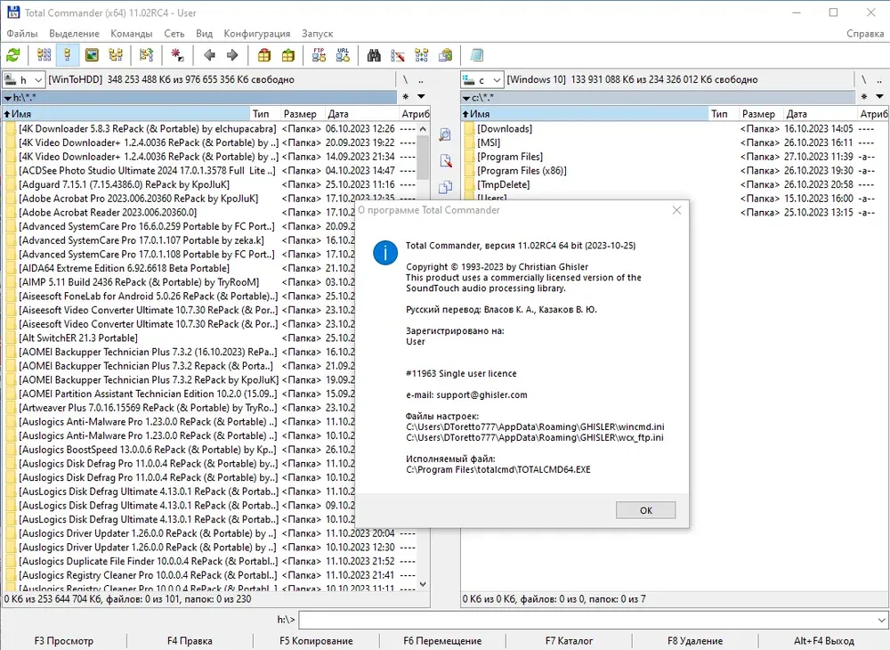Click the multi-rename tool toolbar icon
The height and width of the screenshot is (650, 890).
398,55
